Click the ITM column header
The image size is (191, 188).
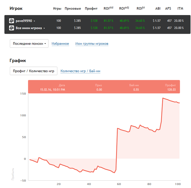[180, 8]
